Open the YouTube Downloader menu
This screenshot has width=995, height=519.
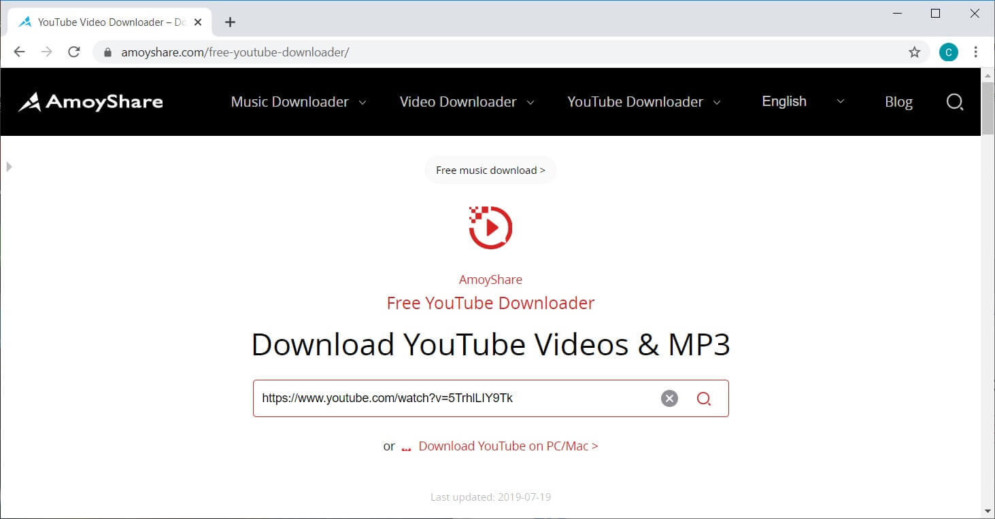pos(635,101)
